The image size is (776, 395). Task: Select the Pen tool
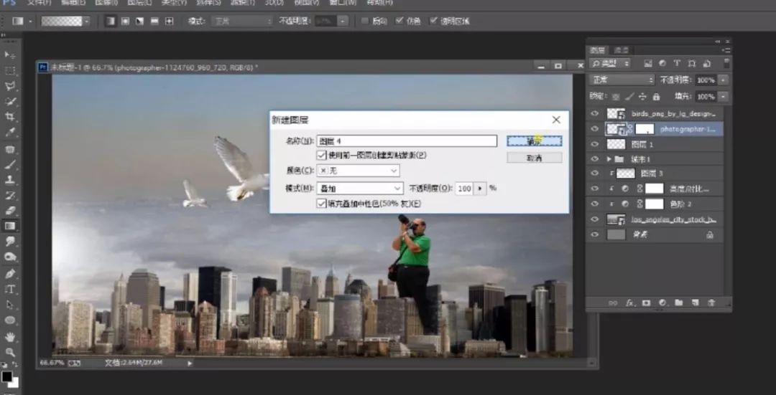pyautogui.click(x=9, y=273)
